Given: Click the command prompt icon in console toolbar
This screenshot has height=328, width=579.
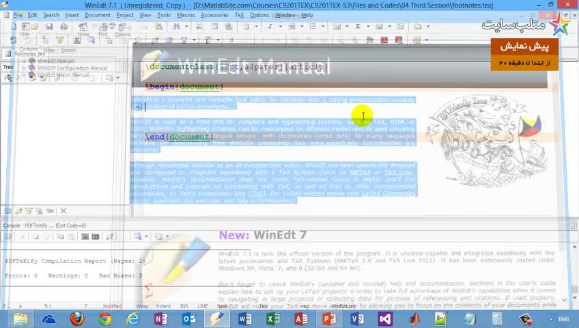Looking at the screenshot, I should tap(96, 236).
